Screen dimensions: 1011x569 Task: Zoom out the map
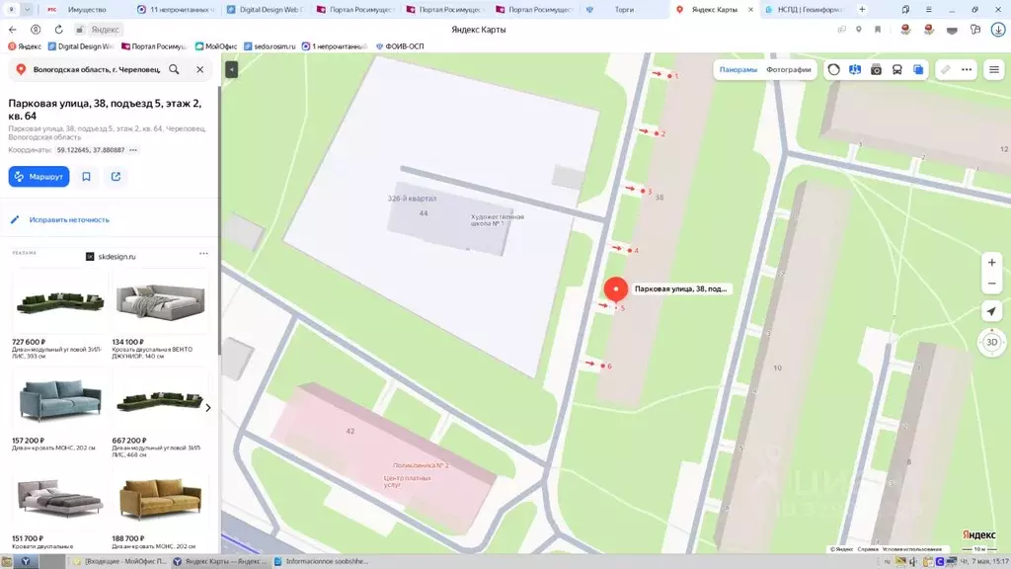pyautogui.click(x=991, y=284)
